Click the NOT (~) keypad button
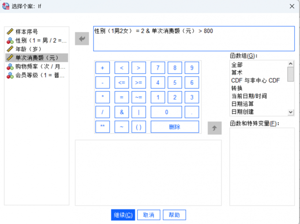 coord(122,127)
